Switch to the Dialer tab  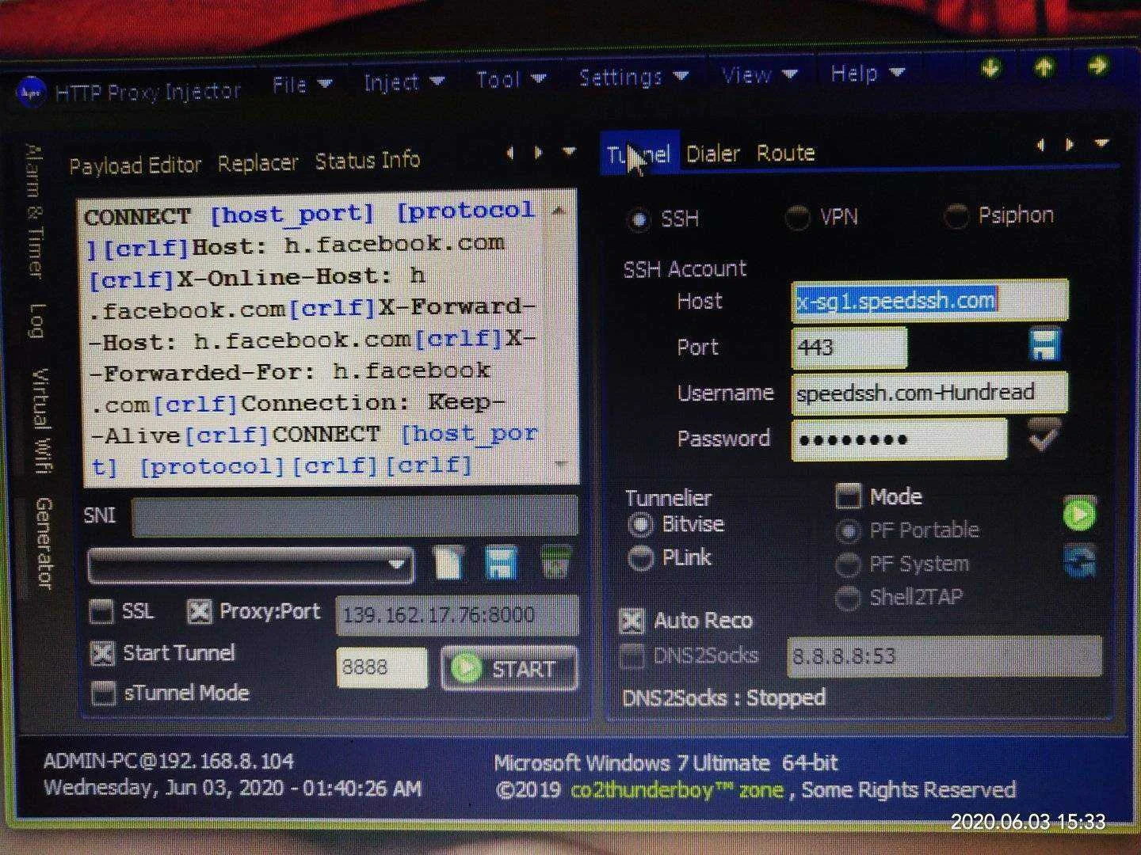click(713, 154)
